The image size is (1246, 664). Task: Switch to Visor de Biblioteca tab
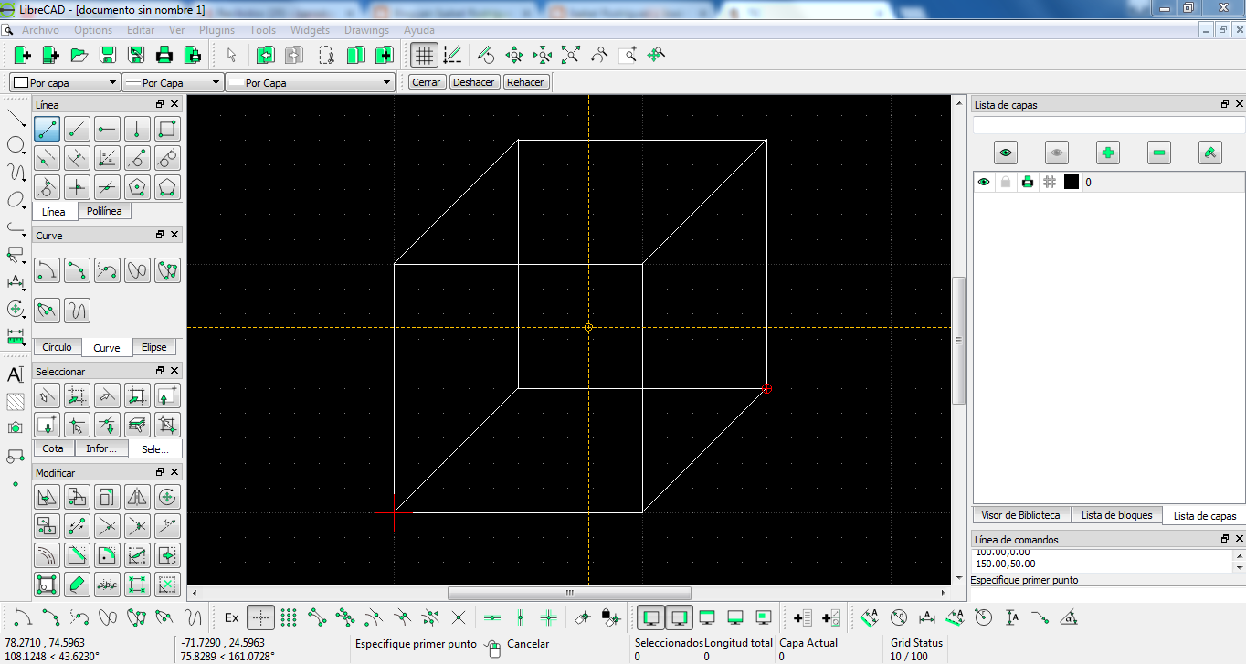(x=1021, y=515)
